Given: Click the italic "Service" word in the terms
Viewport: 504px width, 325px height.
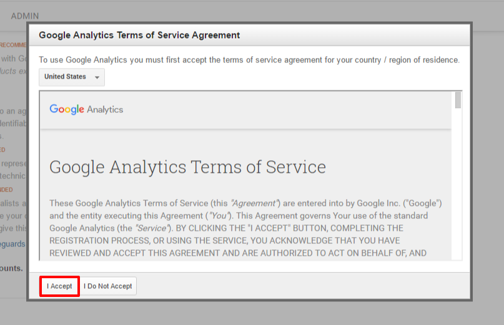Looking at the screenshot, I should pyautogui.click(x=151, y=228).
